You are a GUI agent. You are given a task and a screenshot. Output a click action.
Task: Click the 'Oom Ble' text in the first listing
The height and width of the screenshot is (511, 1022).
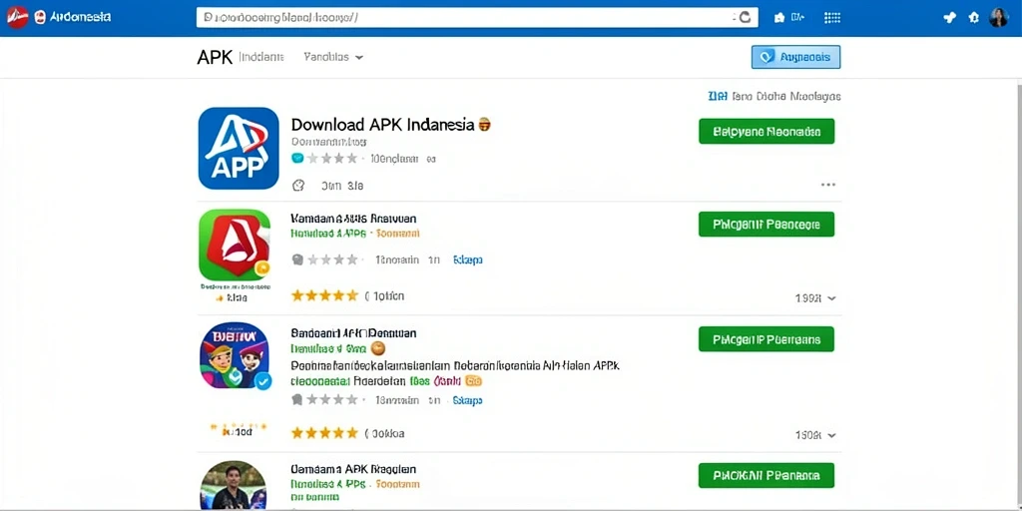[x=342, y=186]
